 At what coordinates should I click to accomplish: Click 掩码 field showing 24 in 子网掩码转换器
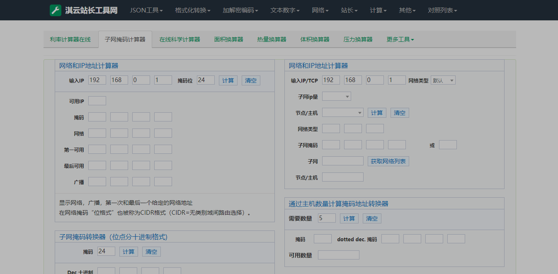coord(106,251)
